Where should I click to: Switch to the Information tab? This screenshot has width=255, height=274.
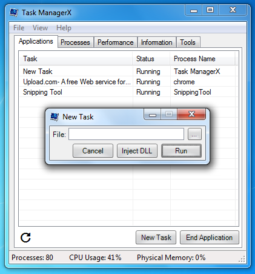click(157, 42)
